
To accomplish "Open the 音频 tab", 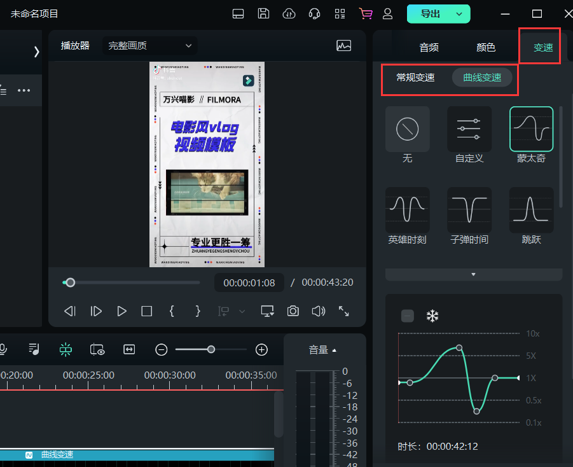I will [x=429, y=47].
